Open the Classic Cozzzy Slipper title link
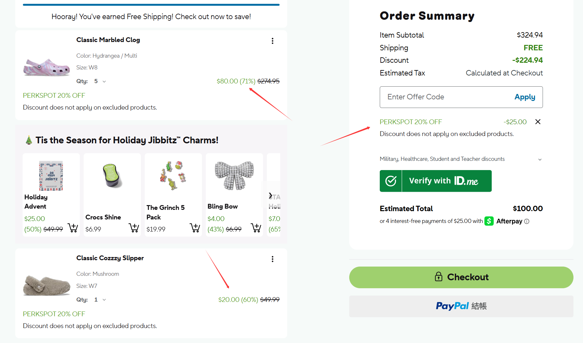Image resolution: width=583 pixels, height=343 pixels. 110,258
